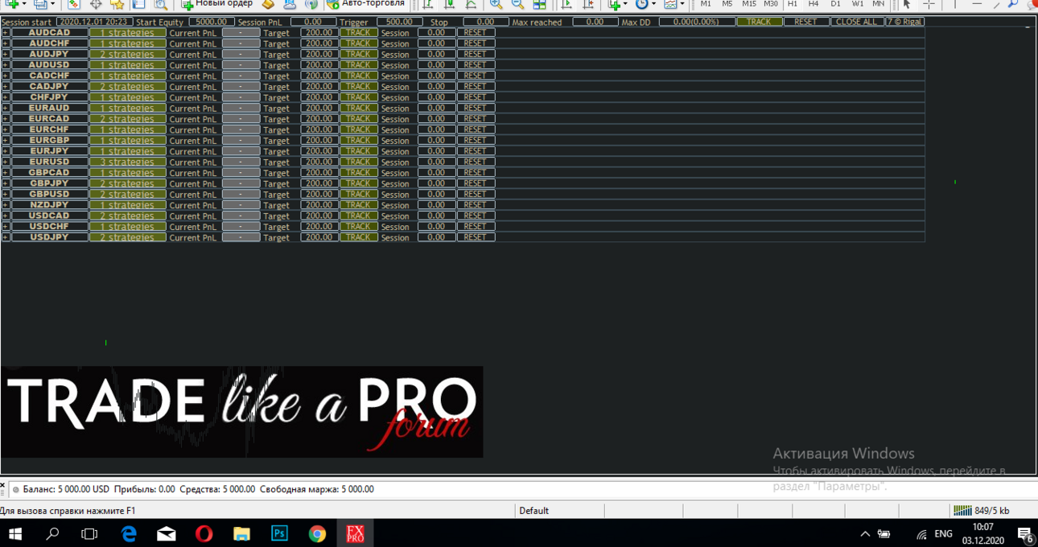Screen dimensions: 1038x547
Task: Expand the GBPCAD row plus sign
Action: 6,173
